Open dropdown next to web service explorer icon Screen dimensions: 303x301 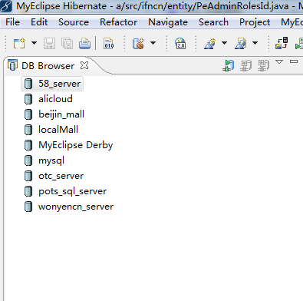[x=255, y=43]
